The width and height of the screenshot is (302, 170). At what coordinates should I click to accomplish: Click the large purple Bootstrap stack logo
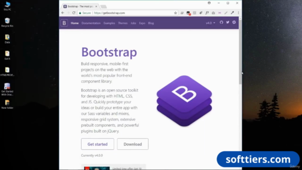coord(185,101)
